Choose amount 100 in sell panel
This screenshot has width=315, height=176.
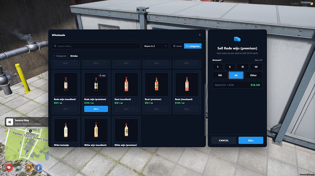tap(220, 75)
